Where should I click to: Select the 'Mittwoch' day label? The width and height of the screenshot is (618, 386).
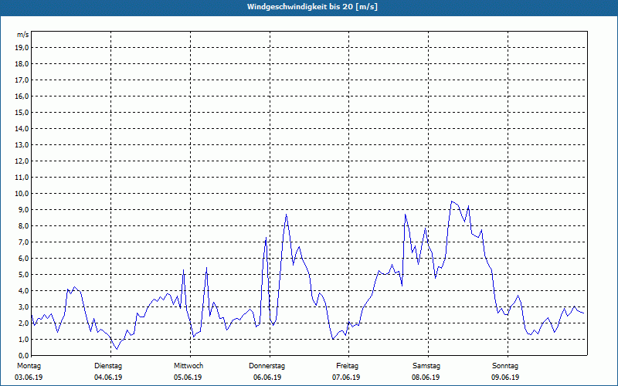188,366
